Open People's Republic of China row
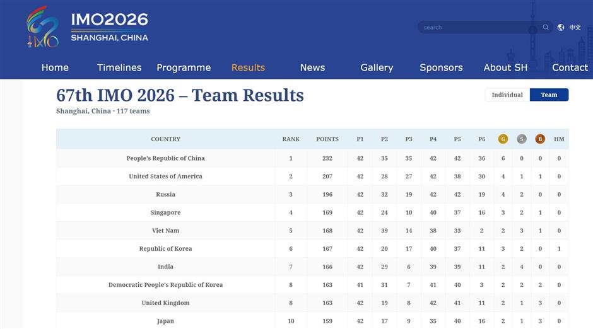This screenshot has height=329, width=593. tap(312, 158)
